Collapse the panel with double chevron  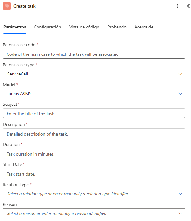click(x=188, y=6)
